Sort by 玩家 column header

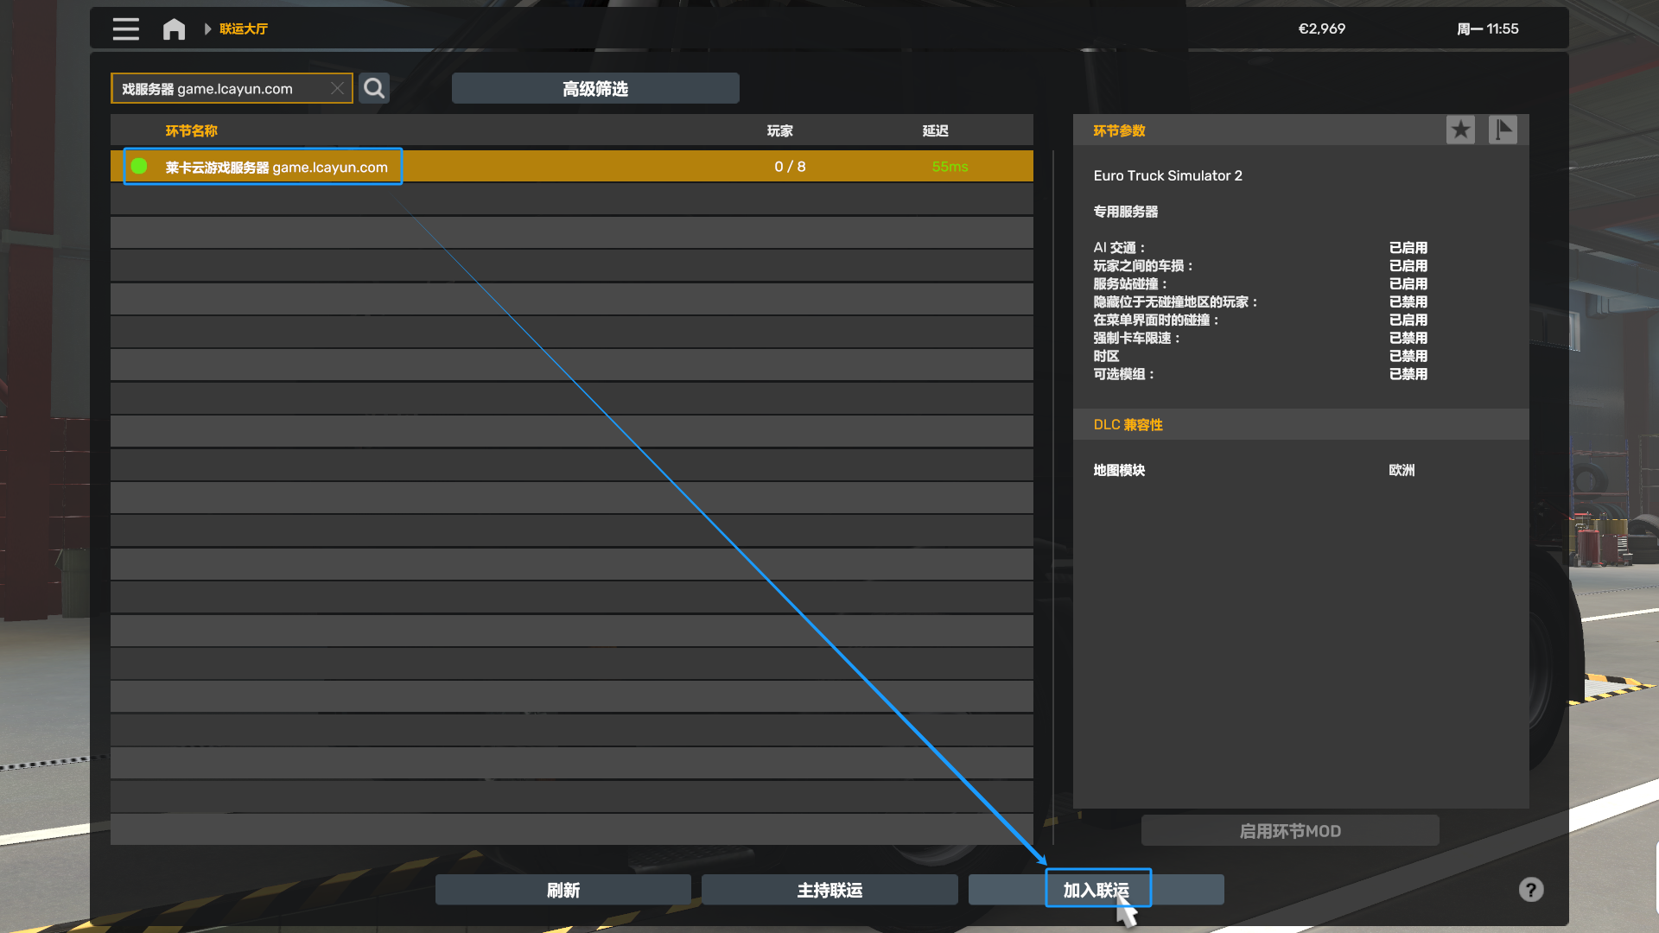coord(779,130)
